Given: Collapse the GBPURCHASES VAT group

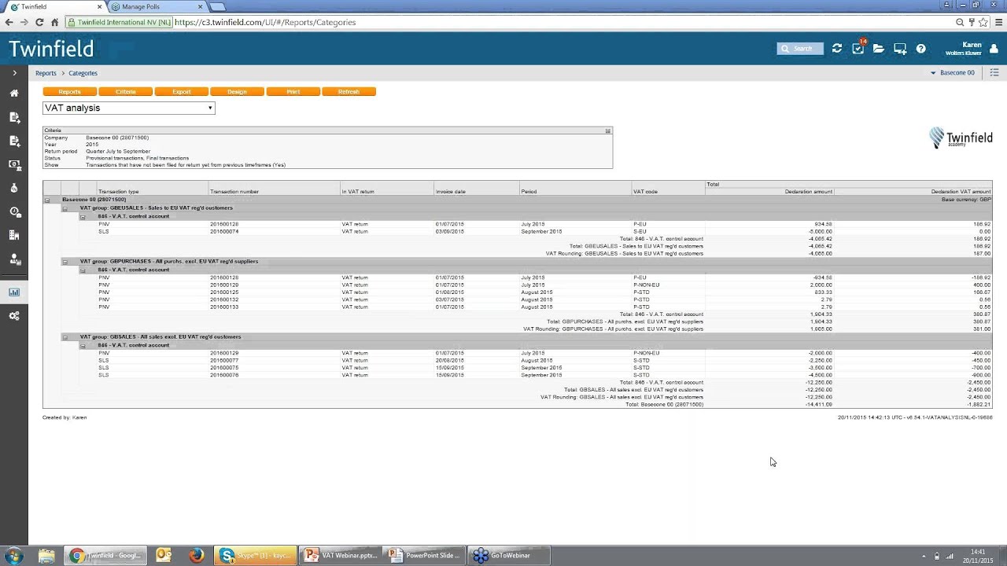Looking at the screenshot, I should [65, 262].
